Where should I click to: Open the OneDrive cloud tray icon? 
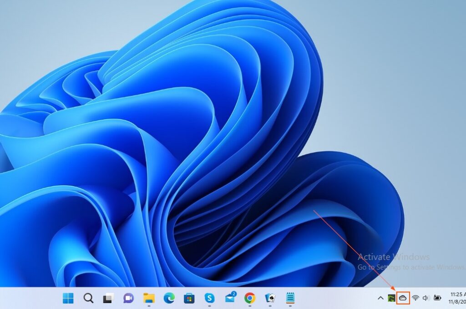coord(403,298)
